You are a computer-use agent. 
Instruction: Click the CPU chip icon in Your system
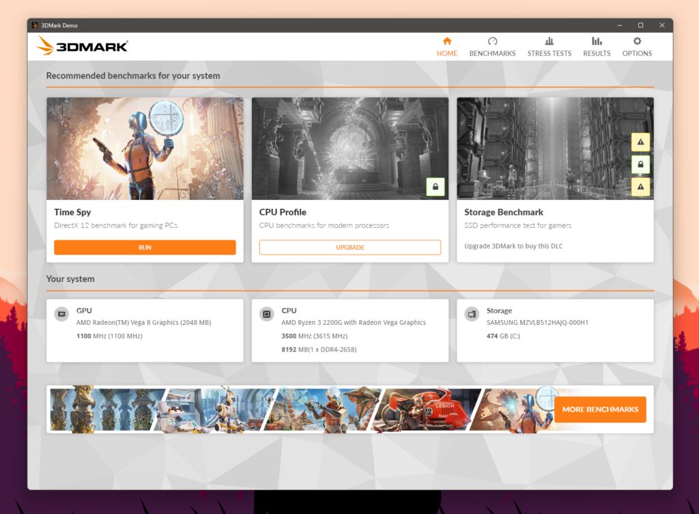pyautogui.click(x=266, y=314)
